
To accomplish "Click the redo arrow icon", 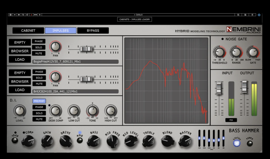I will coord(27,15).
